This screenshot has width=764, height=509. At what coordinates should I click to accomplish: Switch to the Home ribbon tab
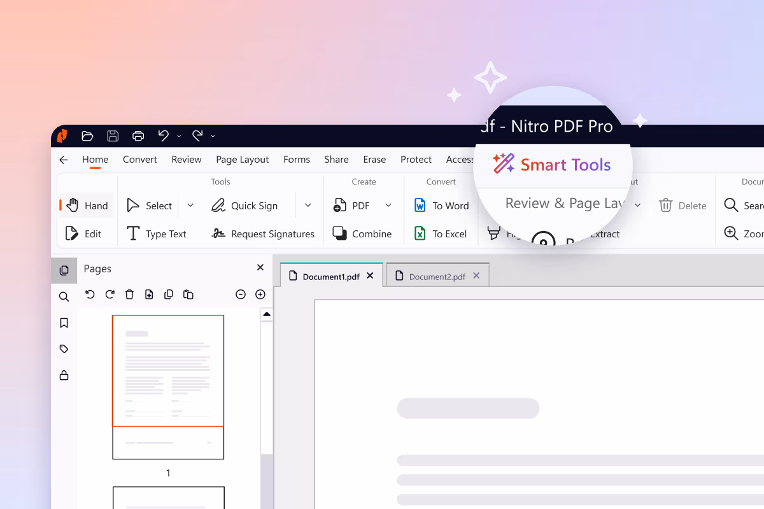pos(95,160)
